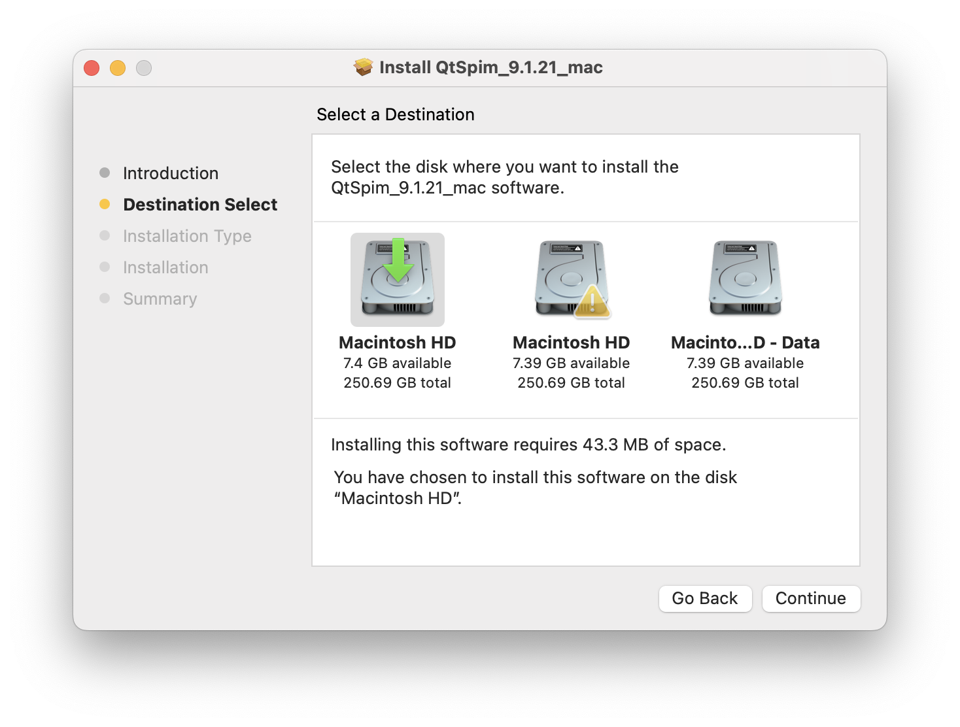Screen dimensions: 960x727
Task: Select the Macintosh HD disk with warning badge
Action: coord(572,279)
